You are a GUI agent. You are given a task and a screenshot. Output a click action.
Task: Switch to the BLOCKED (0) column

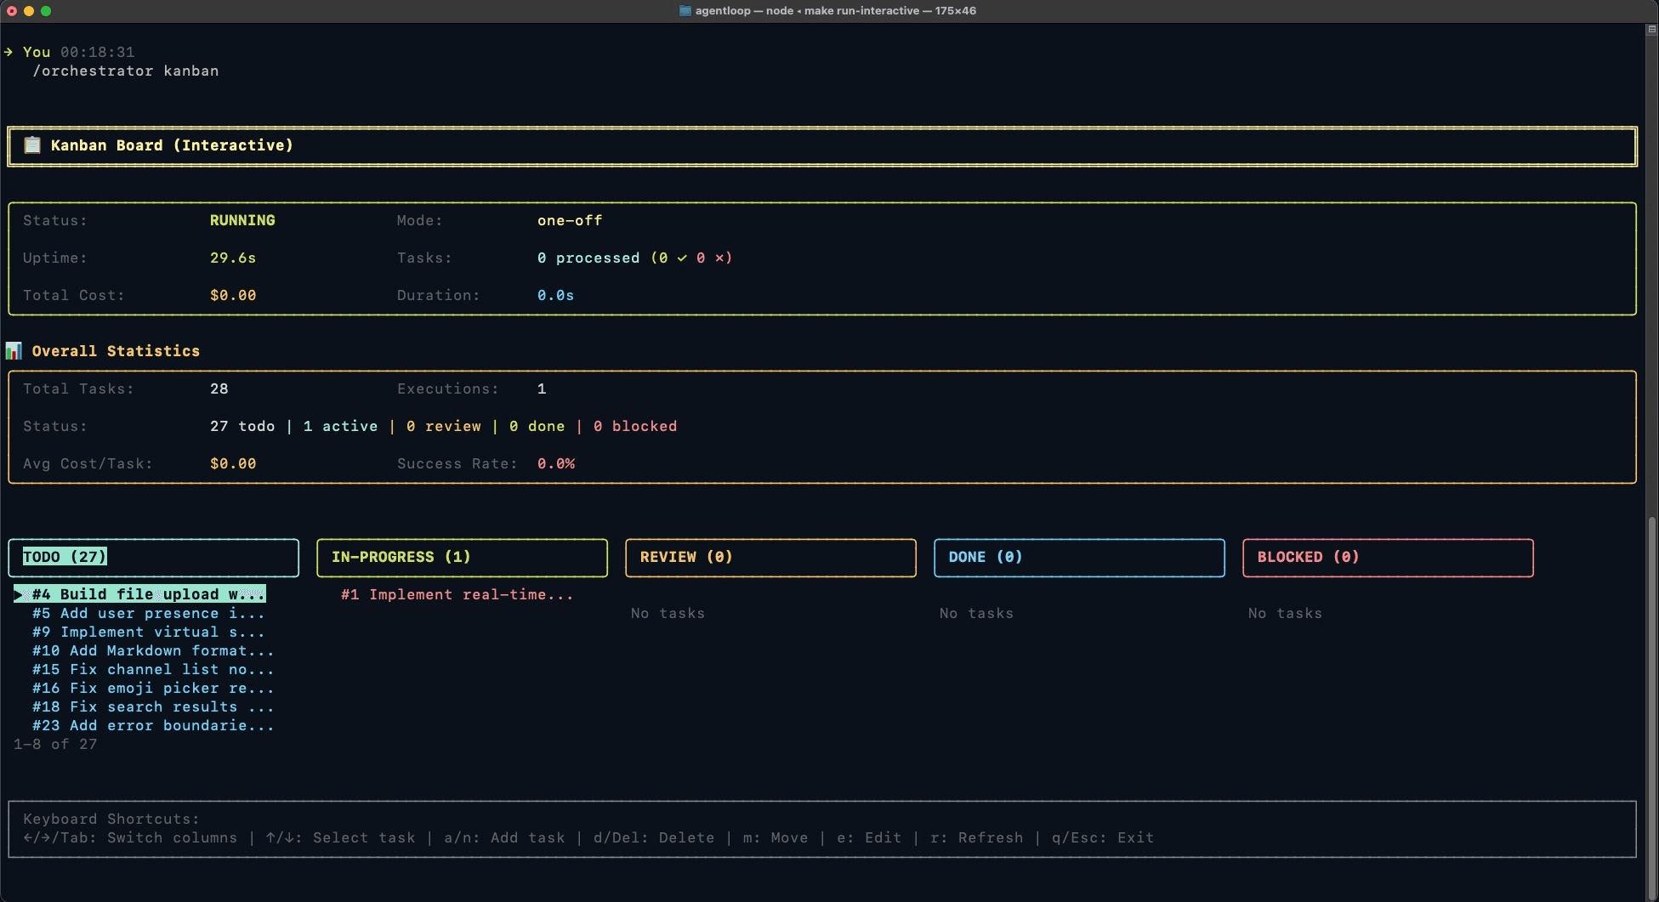coord(1308,557)
